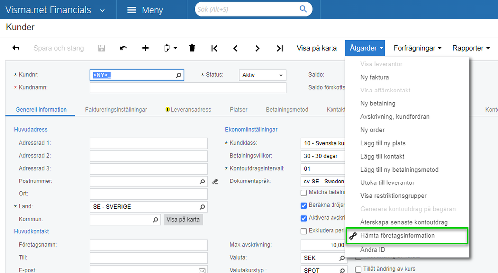Open the Status Aktiv dropdown

click(262, 75)
